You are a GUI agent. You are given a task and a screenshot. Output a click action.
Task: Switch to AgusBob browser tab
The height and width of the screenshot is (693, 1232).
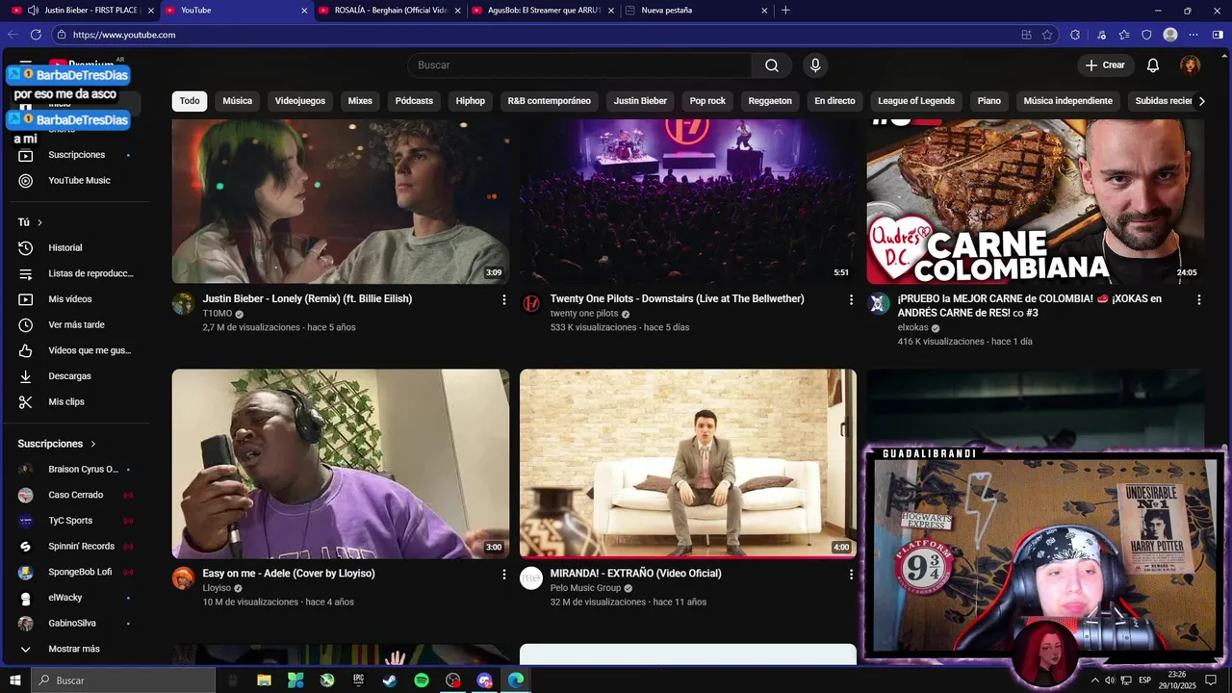pyautogui.click(x=543, y=11)
